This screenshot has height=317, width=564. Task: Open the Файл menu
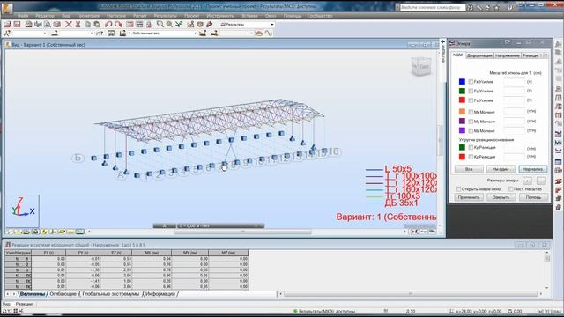pyautogui.click(x=23, y=16)
